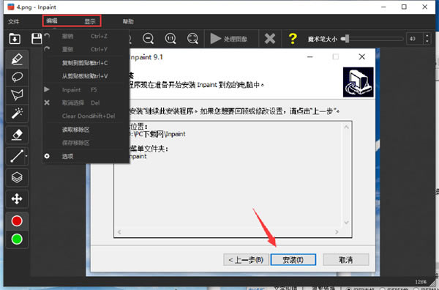Minimize the Inpaint main window

click(383, 7)
